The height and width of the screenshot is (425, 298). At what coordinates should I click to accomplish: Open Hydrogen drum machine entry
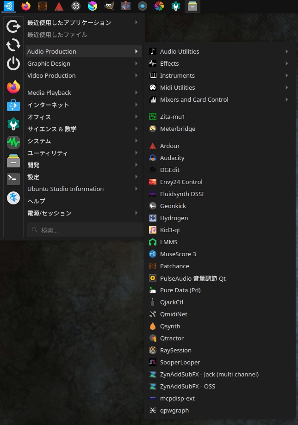point(220,218)
